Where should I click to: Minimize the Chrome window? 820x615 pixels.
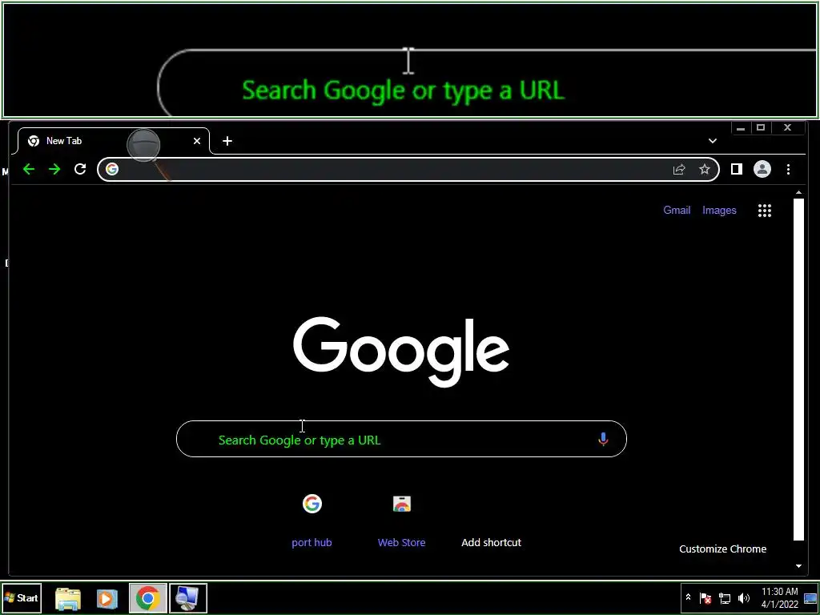(x=741, y=128)
